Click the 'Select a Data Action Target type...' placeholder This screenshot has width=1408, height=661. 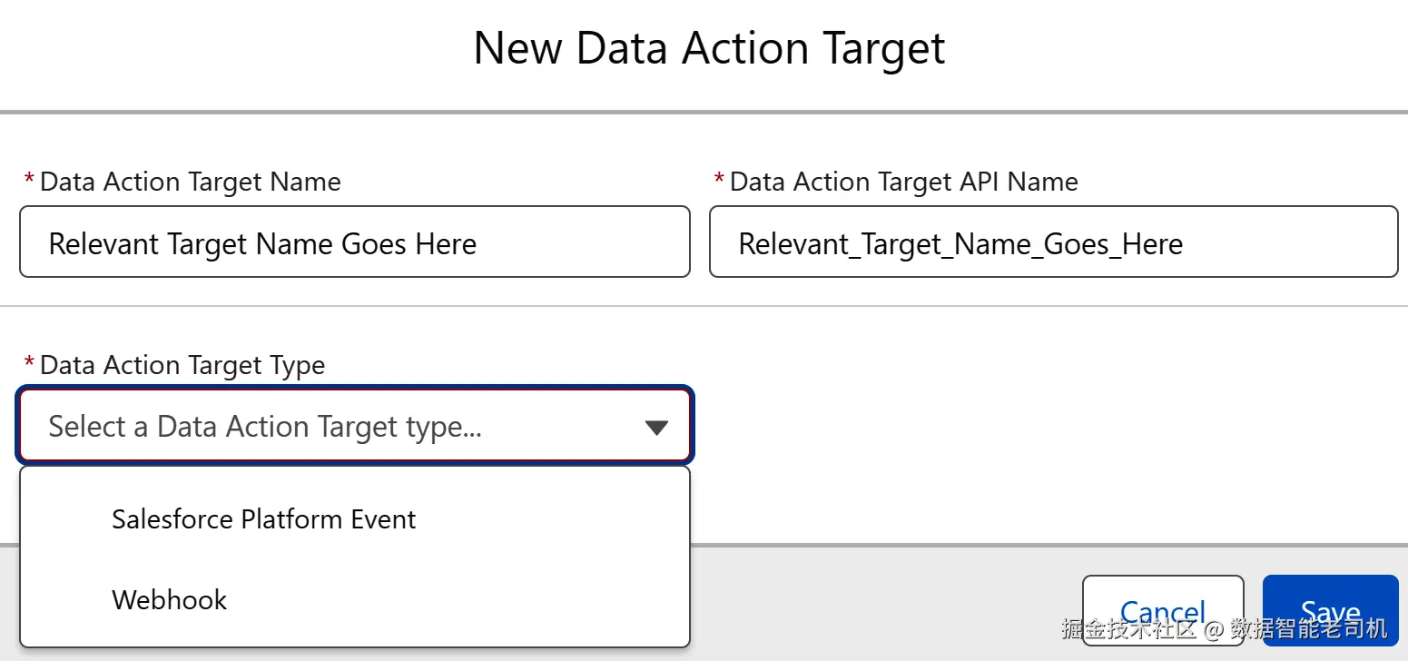[x=264, y=427]
